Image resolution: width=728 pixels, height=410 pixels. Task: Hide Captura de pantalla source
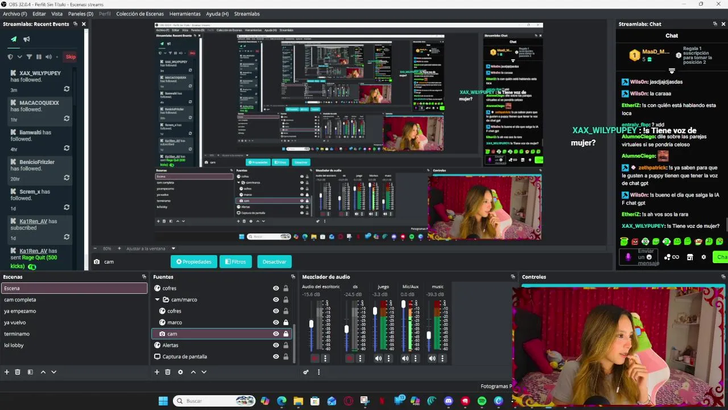coord(276,356)
